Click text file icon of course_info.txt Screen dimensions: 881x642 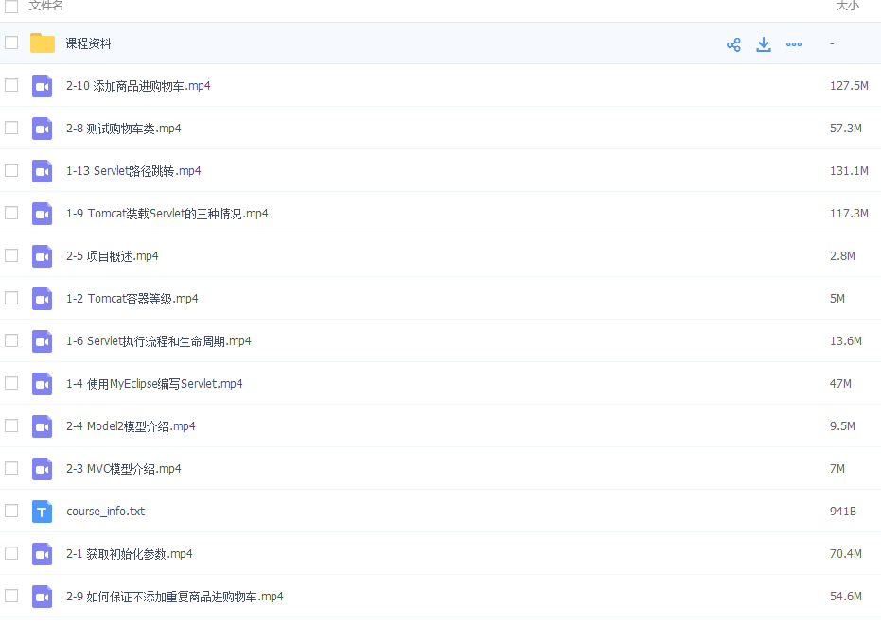pyautogui.click(x=43, y=512)
